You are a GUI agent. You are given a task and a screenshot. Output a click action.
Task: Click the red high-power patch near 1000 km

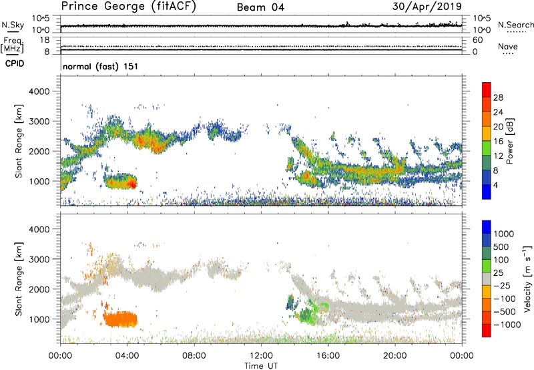click(131, 184)
